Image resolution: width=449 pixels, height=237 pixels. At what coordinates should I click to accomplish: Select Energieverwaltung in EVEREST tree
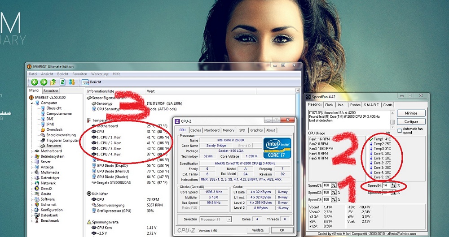(x=61, y=135)
